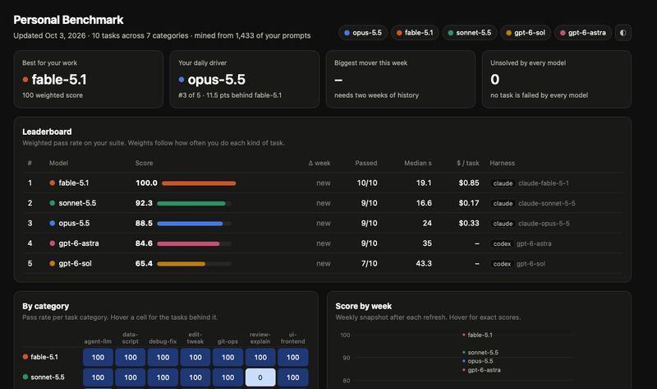Click the sonnet-5.5 git-ops heatmap cell
Image resolution: width=657 pixels, height=389 pixels.
click(228, 377)
